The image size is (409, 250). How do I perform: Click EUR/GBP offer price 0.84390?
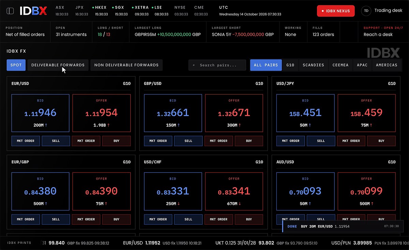click(102, 192)
